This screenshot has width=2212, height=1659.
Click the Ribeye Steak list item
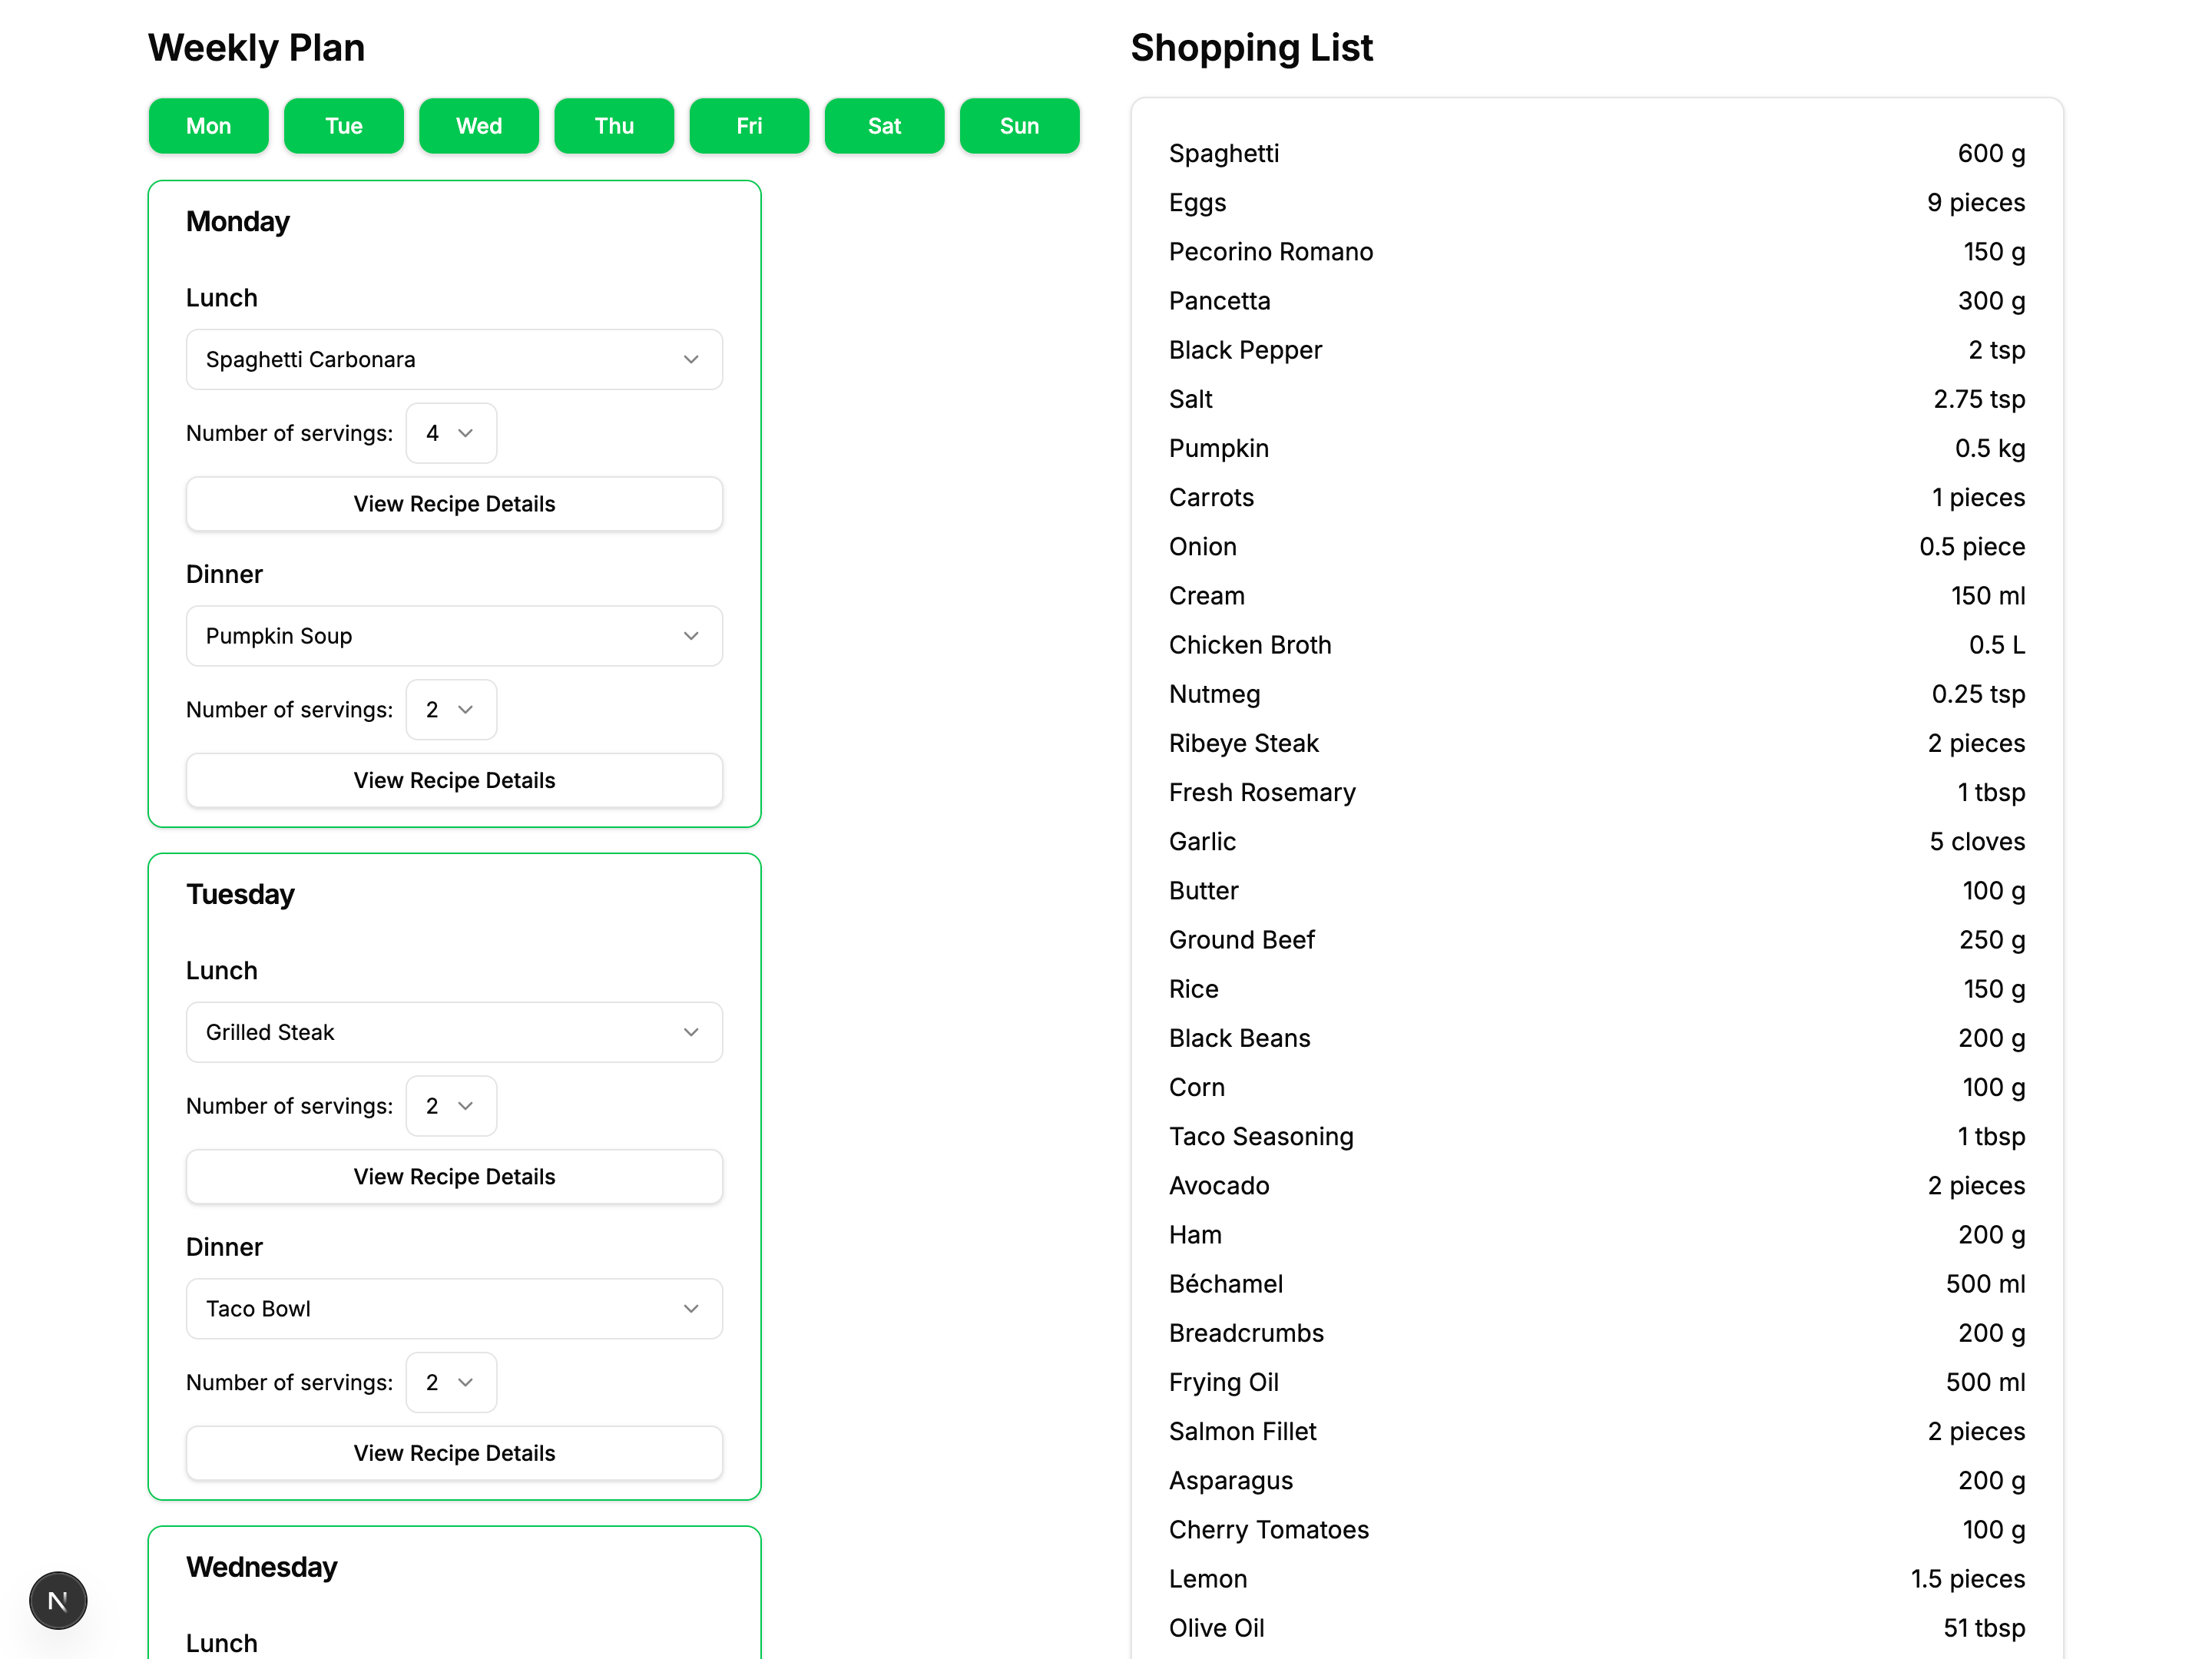point(1596,743)
